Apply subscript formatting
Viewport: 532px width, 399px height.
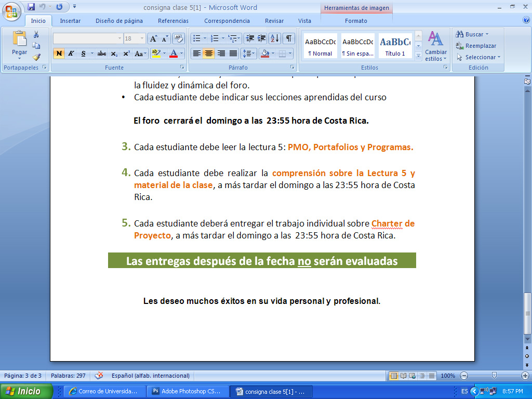[114, 54]
